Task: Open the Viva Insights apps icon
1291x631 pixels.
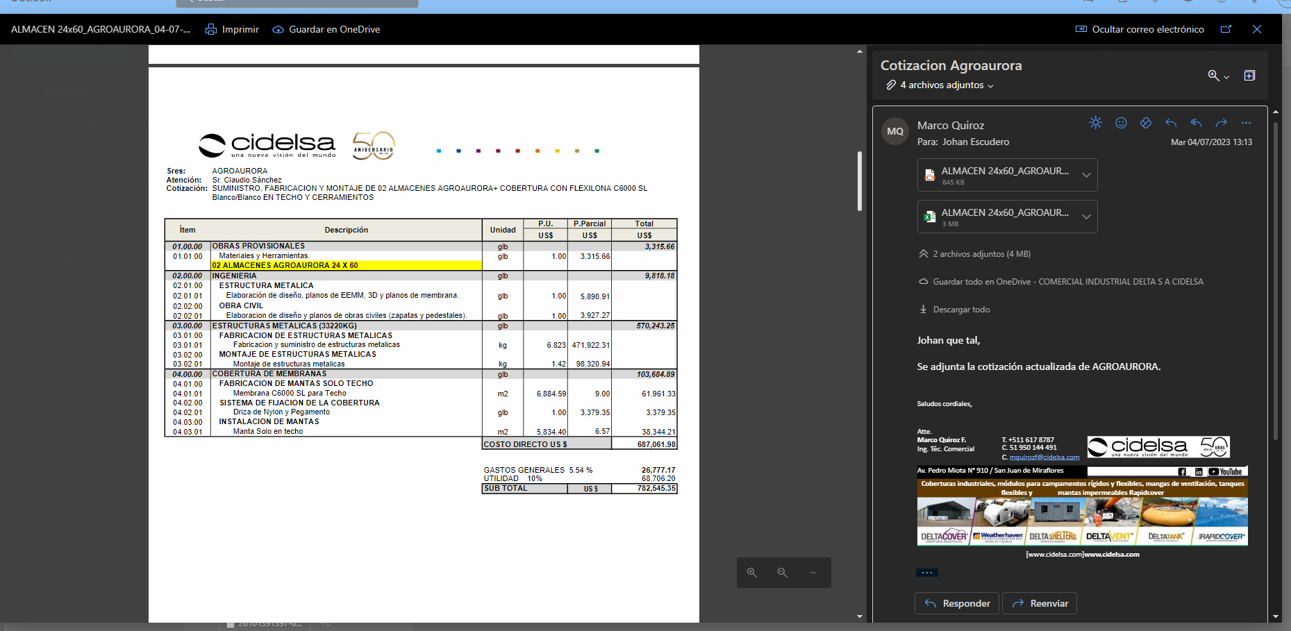Action: tap(1146, 123)
